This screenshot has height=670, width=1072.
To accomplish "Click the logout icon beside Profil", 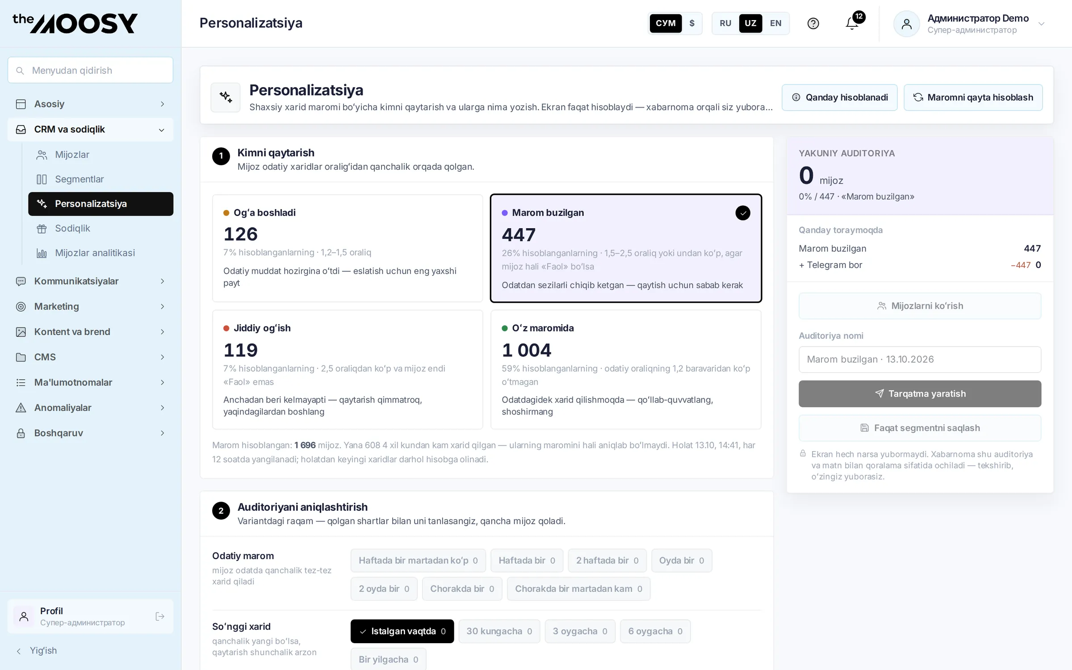I will (159, 616).
